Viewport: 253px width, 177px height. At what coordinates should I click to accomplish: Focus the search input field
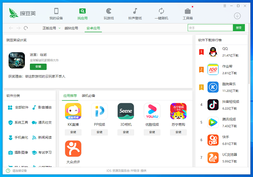click(x=210, y=28)
